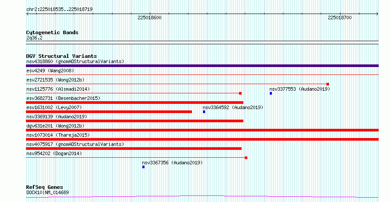Select the dark purple nsv4318860 variant bar

(202, 66)
